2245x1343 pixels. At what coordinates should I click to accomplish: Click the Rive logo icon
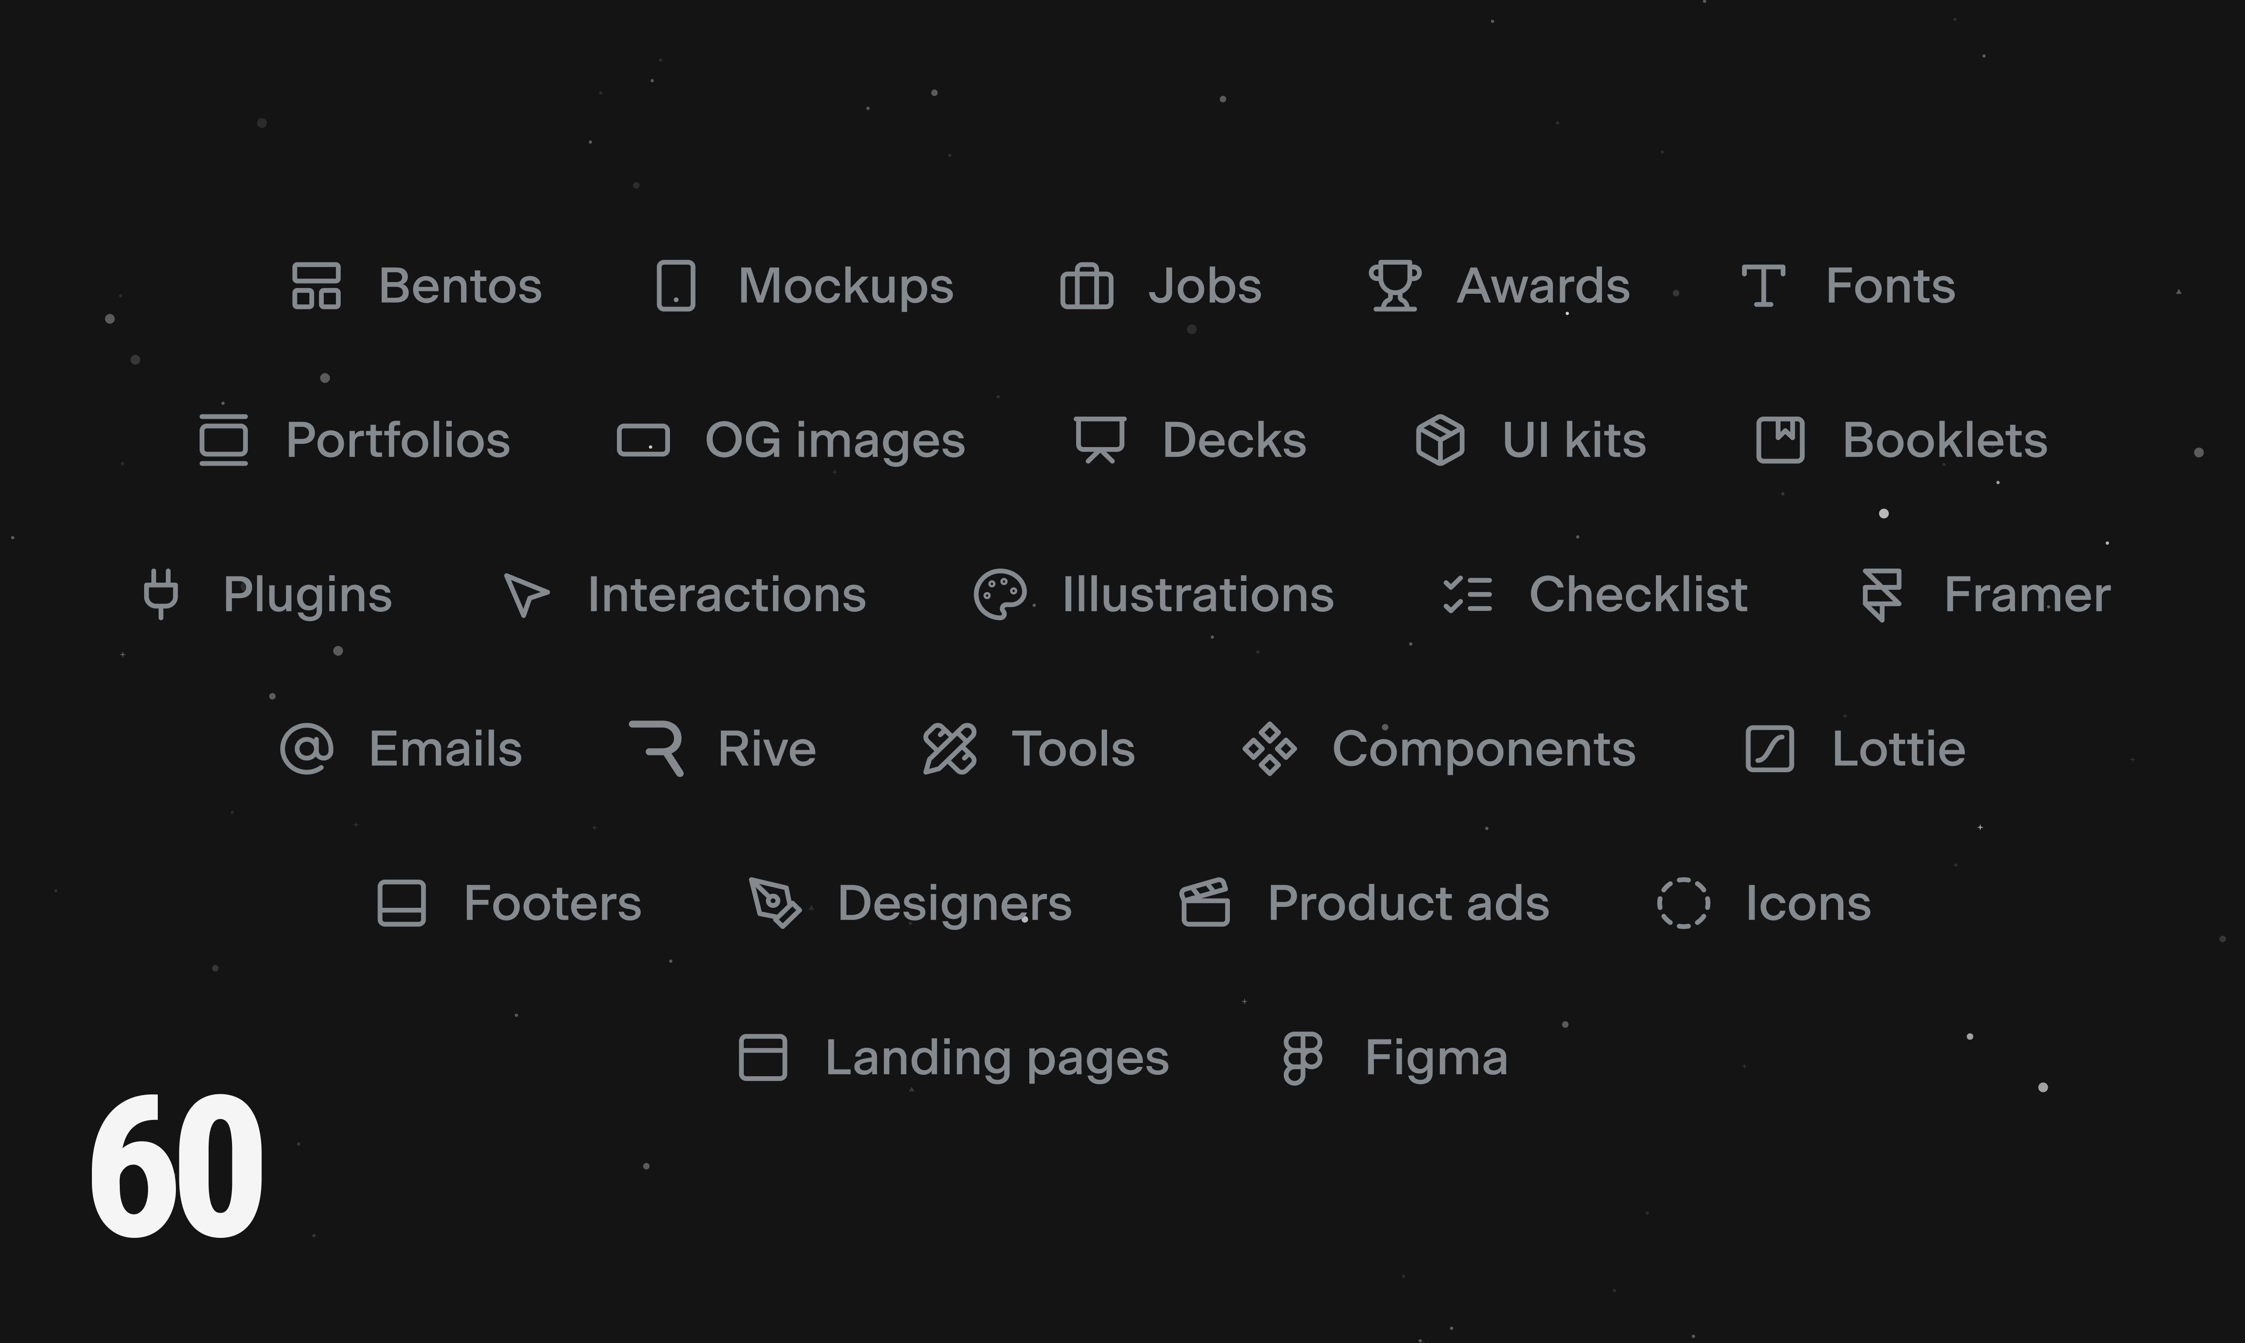pyautogui.click(x=657, y=749)
